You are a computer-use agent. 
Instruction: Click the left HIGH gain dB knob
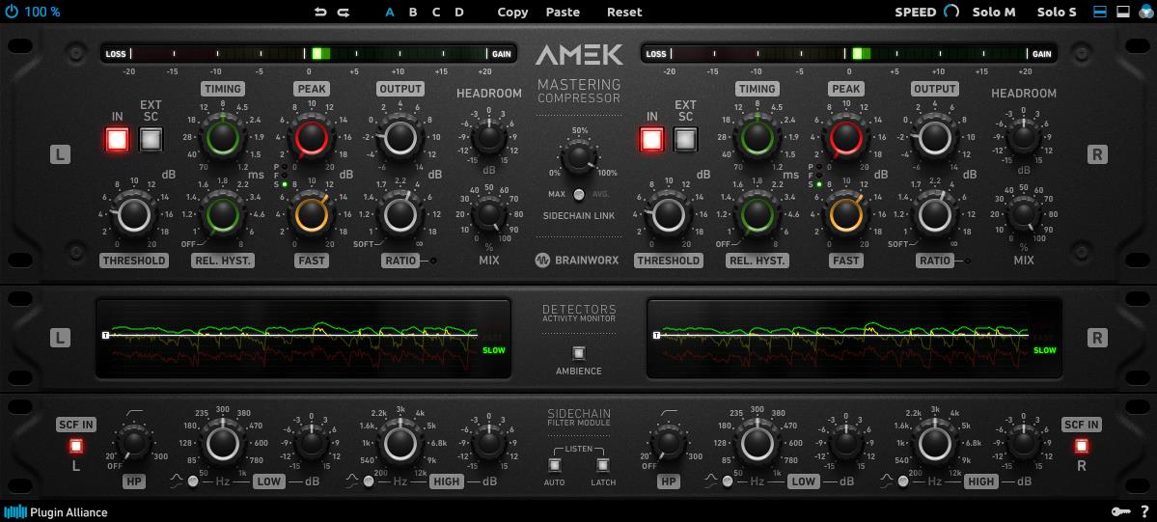pyautogui.click(x=487, y=444)
